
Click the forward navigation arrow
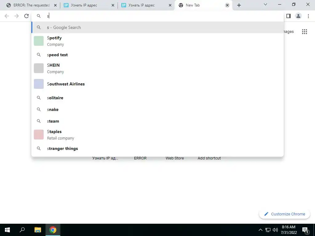point(17,16)
